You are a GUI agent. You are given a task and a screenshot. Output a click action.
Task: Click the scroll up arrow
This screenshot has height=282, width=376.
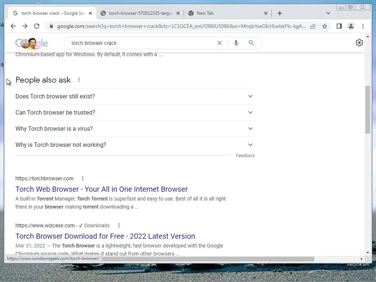(368, 36)
